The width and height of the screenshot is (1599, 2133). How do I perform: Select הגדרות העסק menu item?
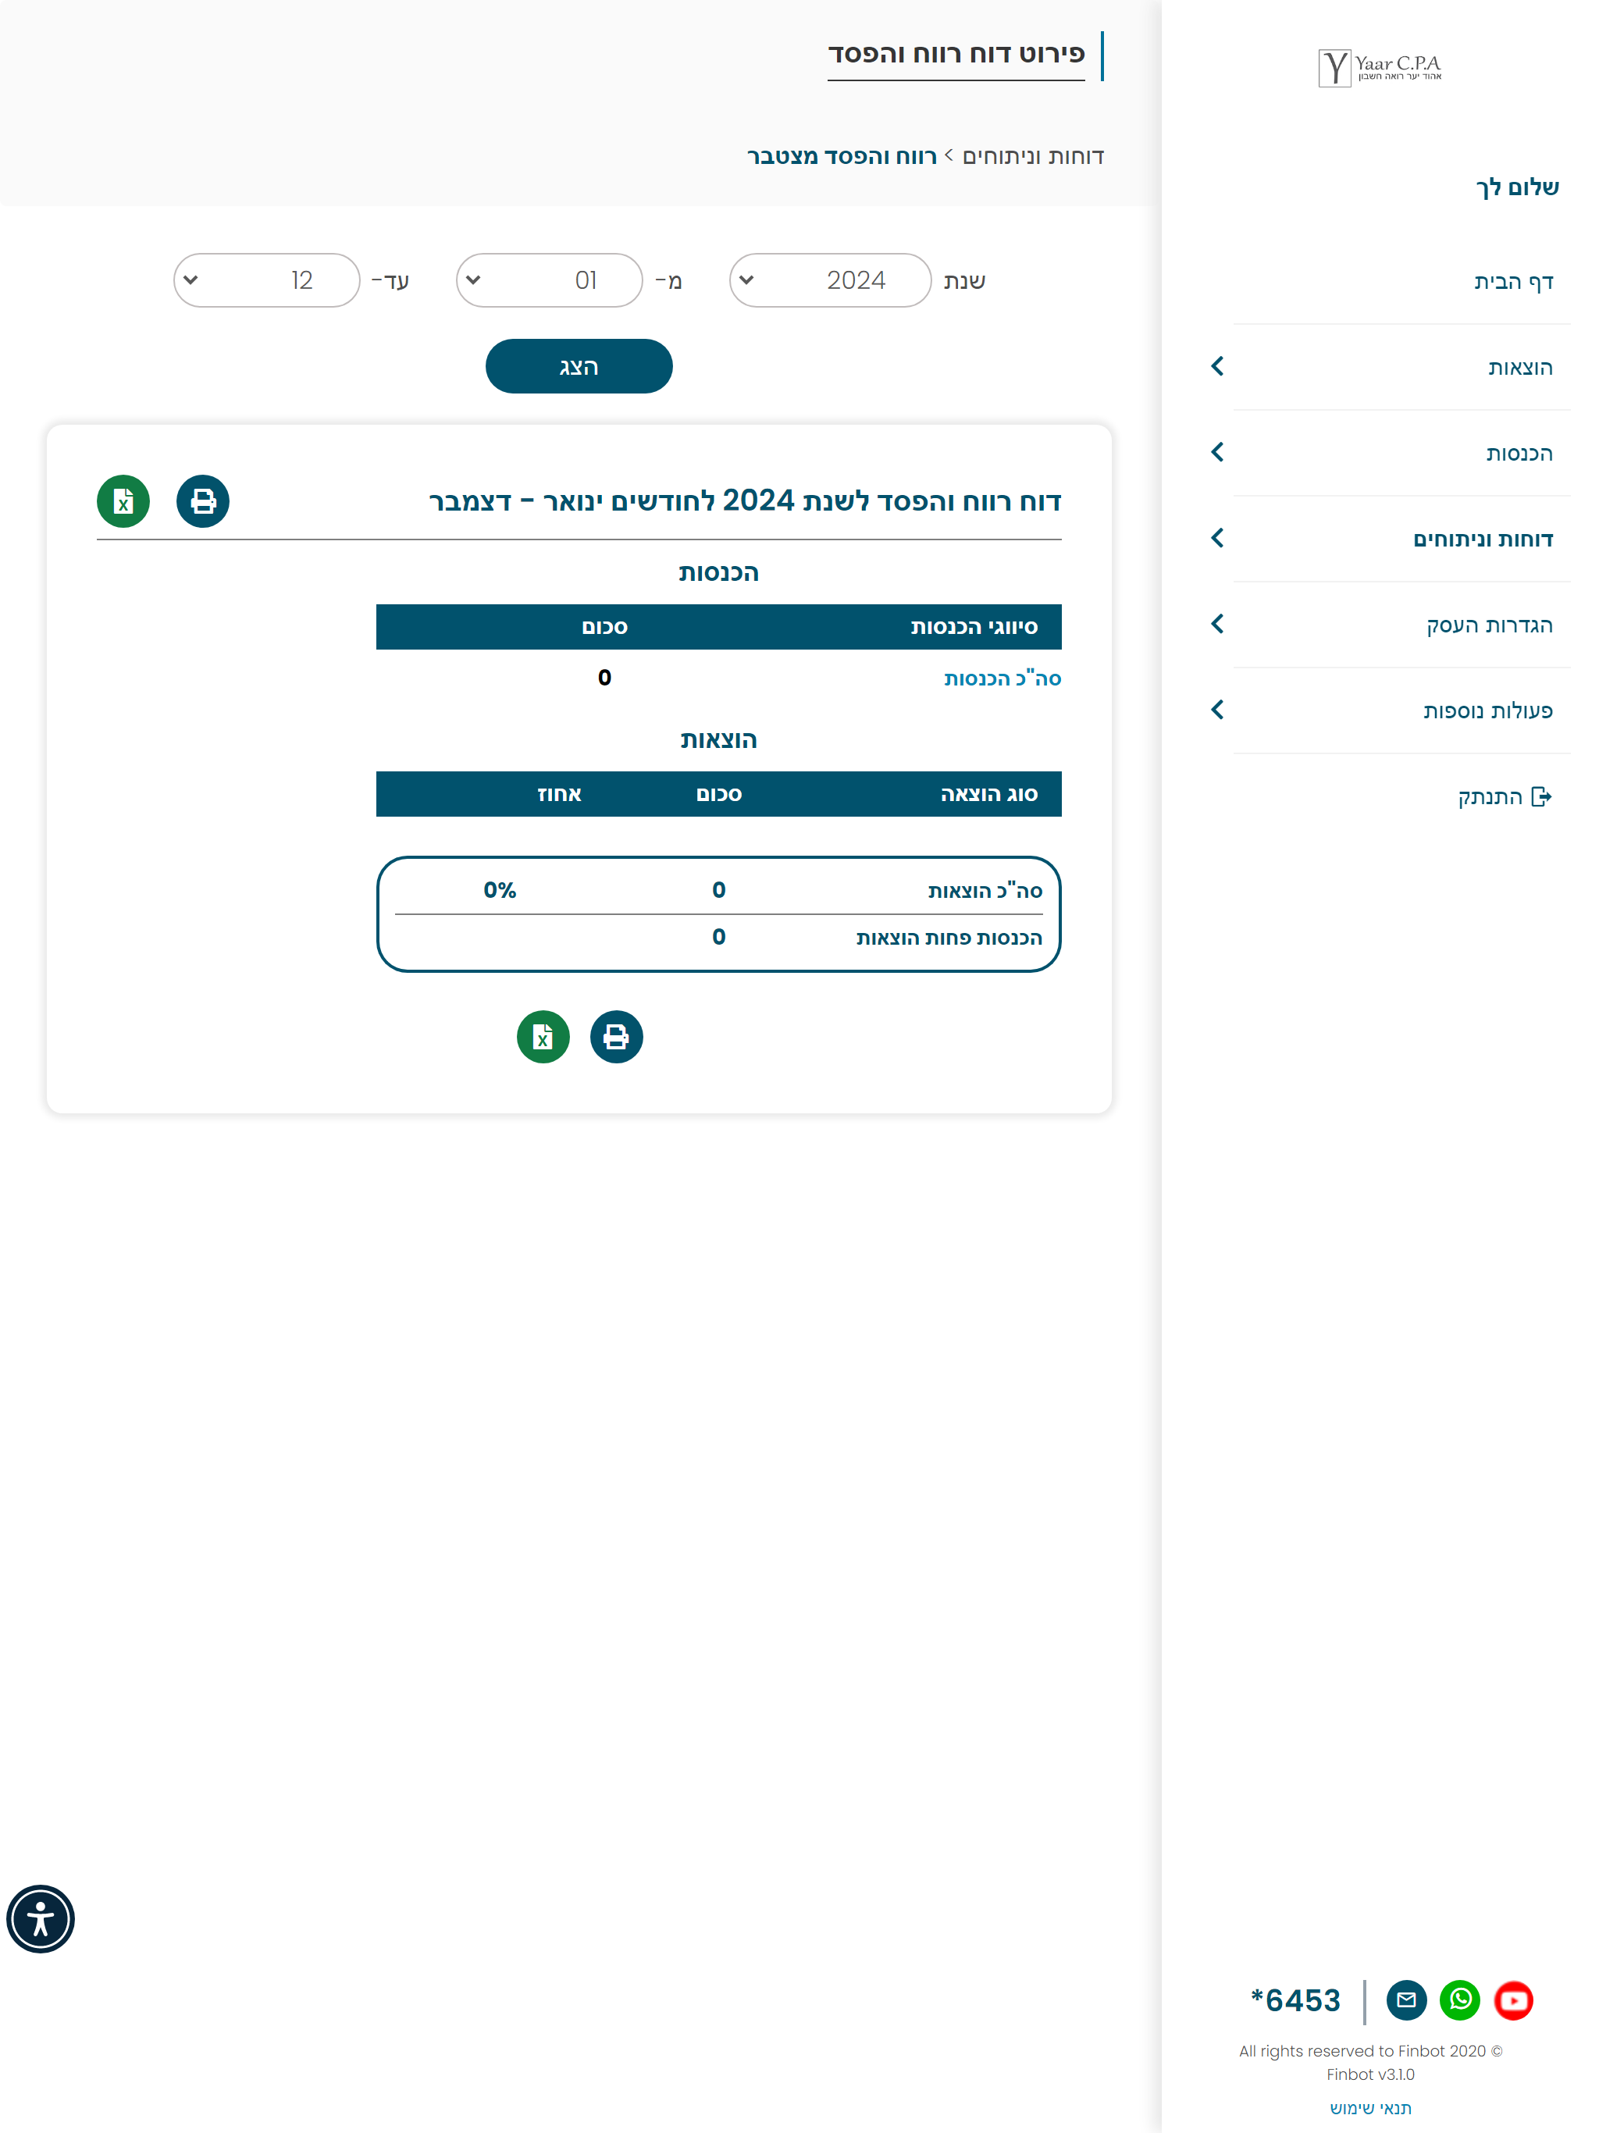[1490, 625]
